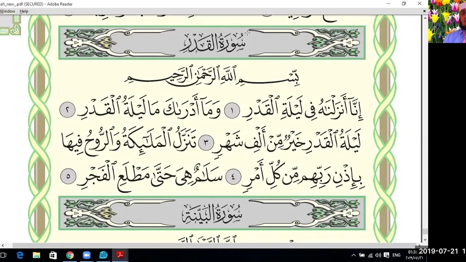Viewport: 466px width, 262px height.
Task: Click the verse 4 end marker
Action: point(233,177)
